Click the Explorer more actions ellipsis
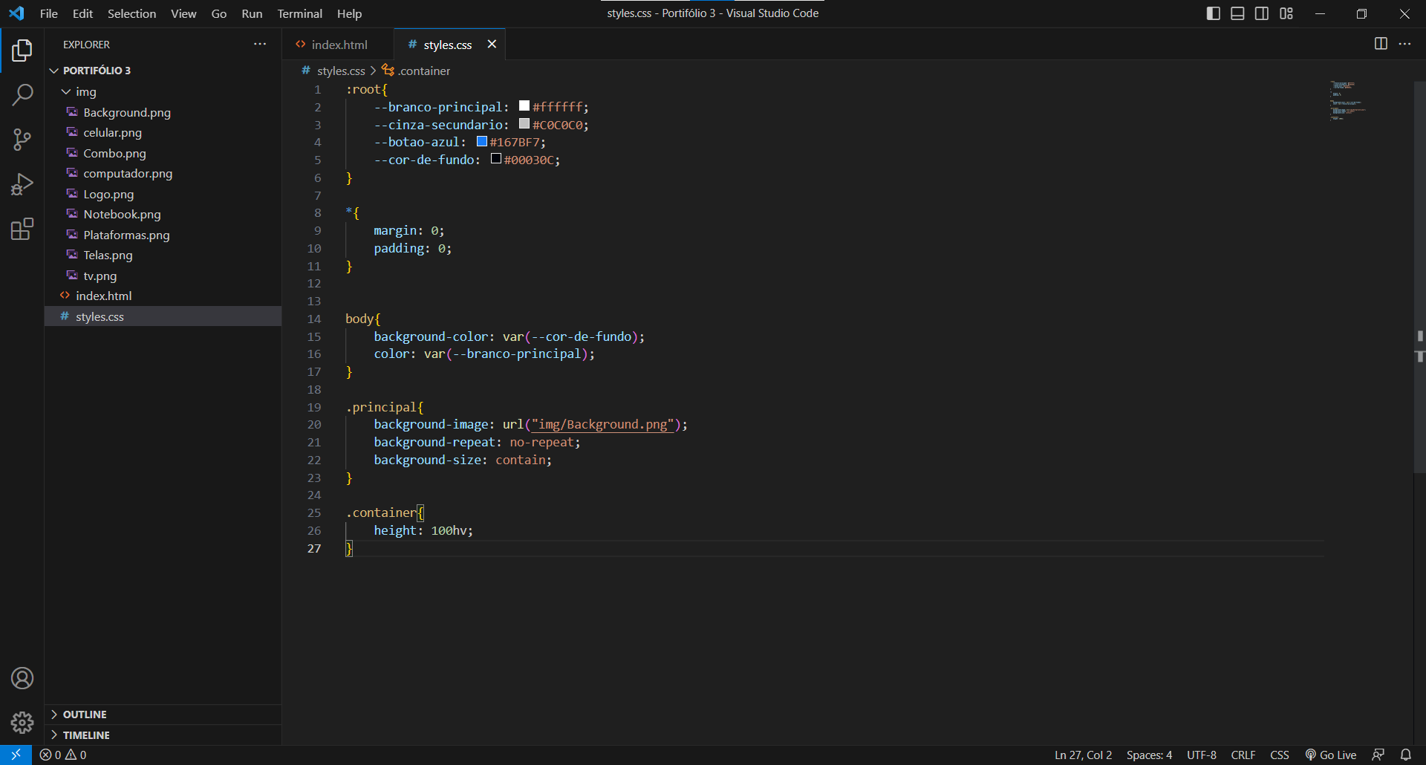This screenshot has height=765, width=1426. click(x=260, y=45)
